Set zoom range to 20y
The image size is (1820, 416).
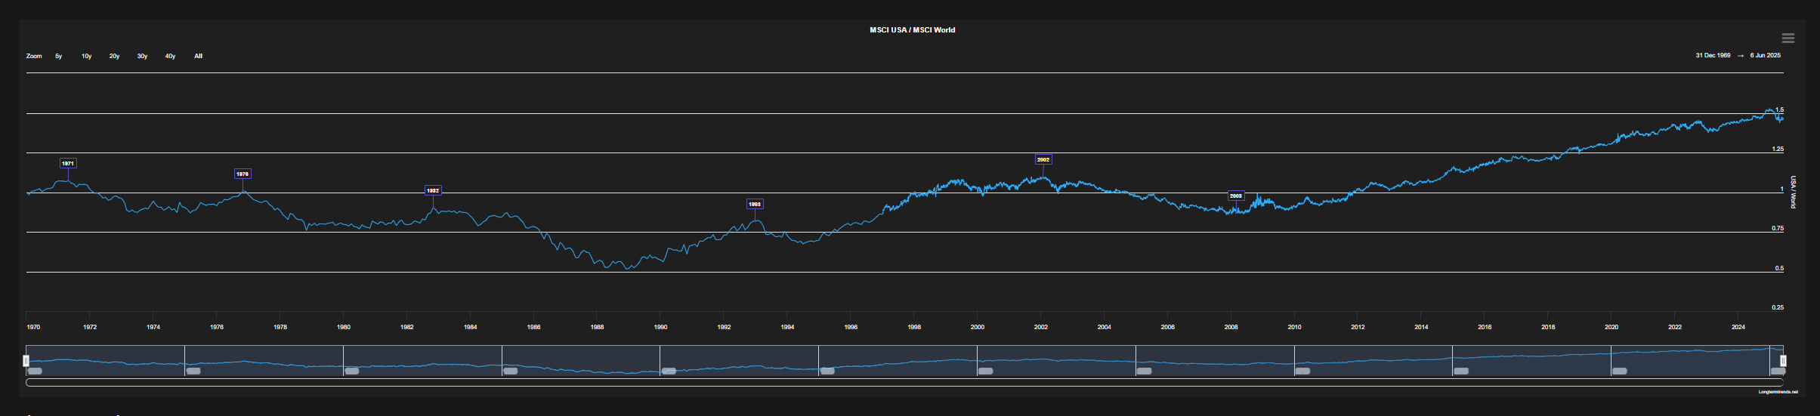[114, 56]
